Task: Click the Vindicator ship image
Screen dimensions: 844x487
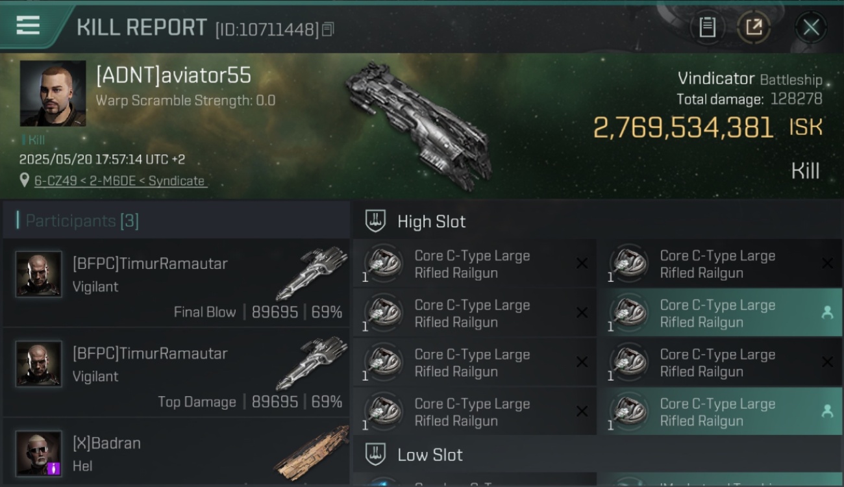Action: click(418, 125)
